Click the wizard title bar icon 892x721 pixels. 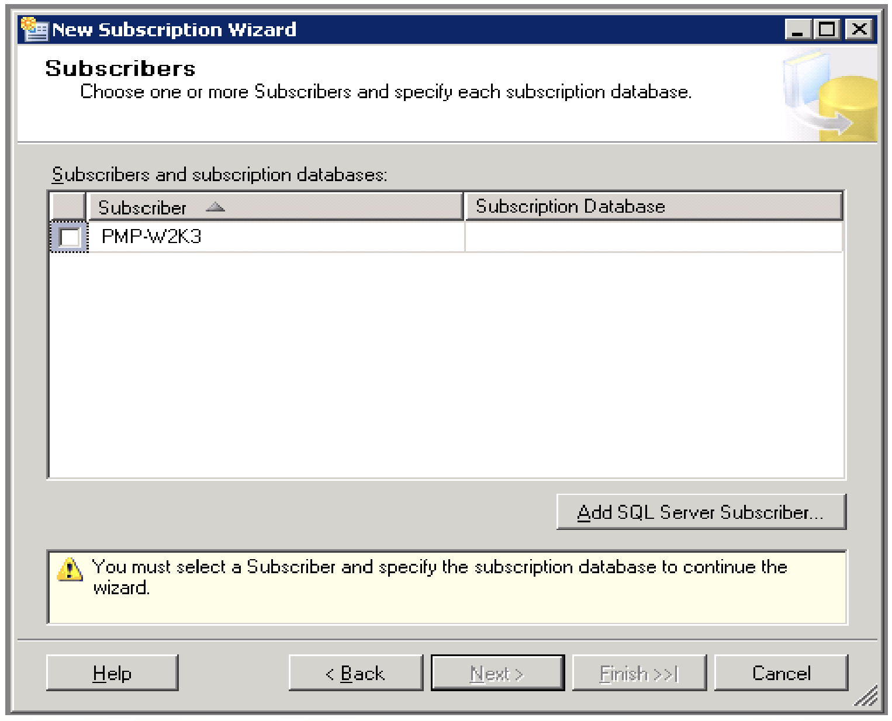34,29
